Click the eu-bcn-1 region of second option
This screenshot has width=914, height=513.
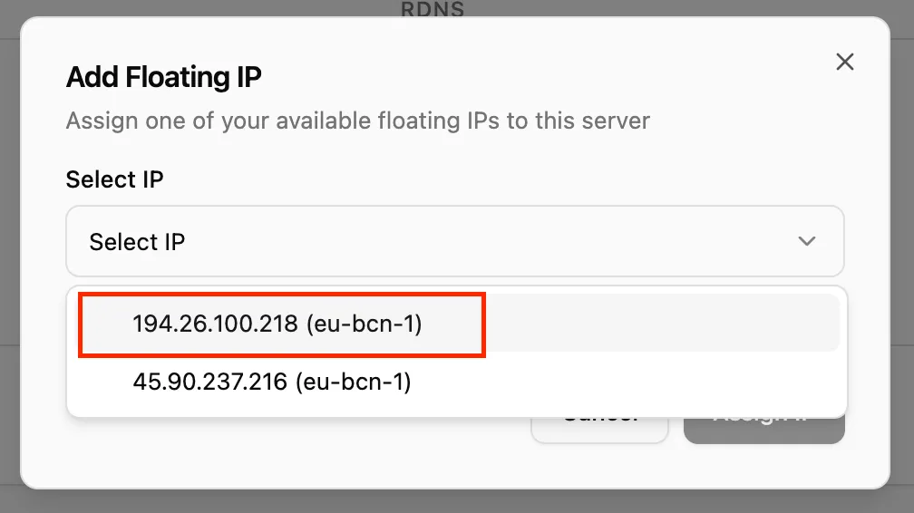tap(354, 382)
